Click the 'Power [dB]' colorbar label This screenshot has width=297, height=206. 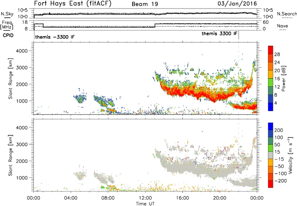coord(283,78)
